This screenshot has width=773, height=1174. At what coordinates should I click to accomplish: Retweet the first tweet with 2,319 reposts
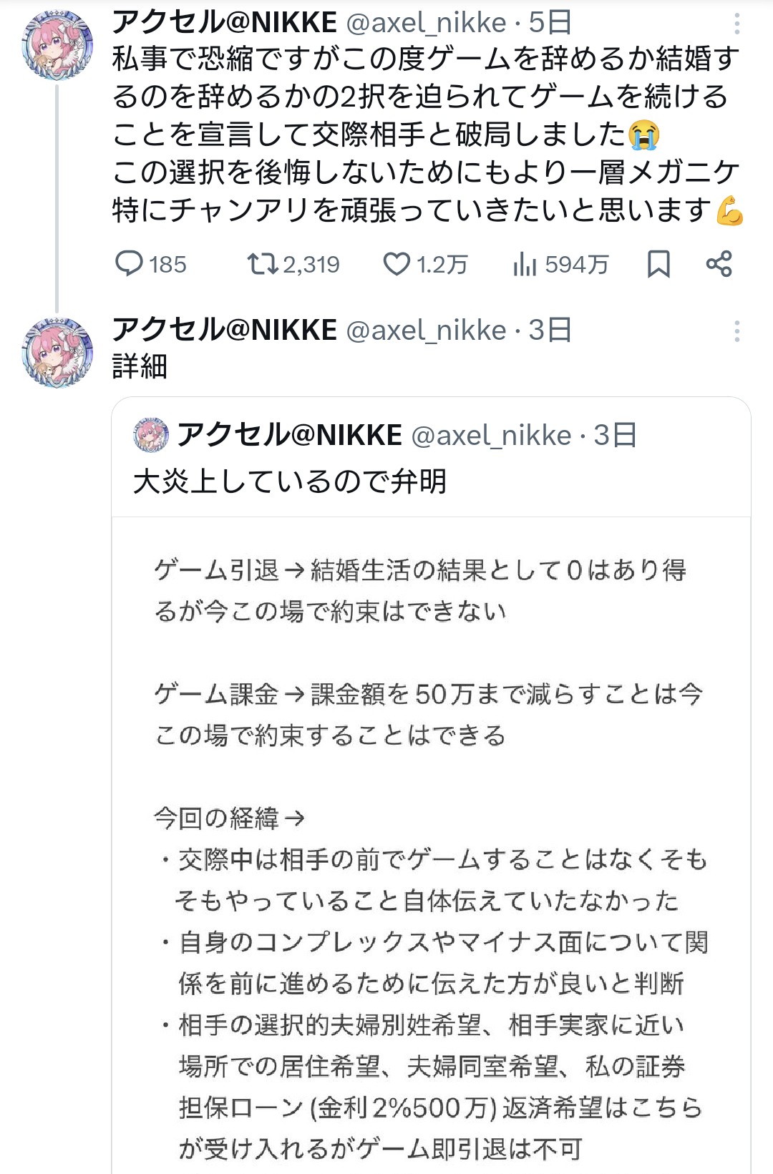(x=262, y=264)
